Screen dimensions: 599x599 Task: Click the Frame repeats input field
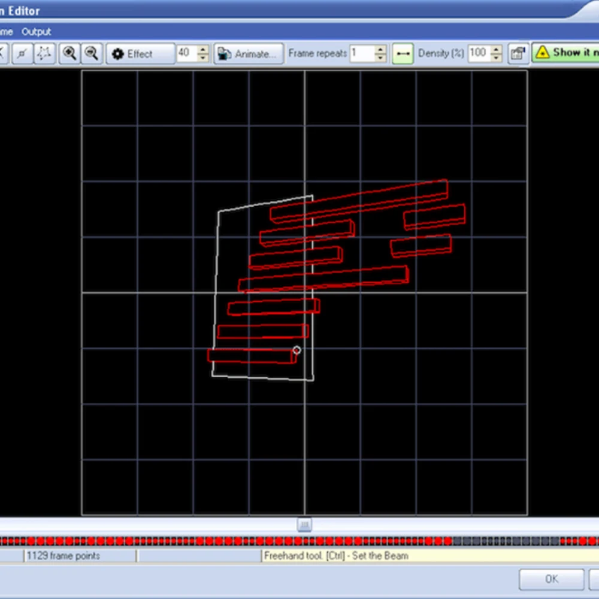tap(362, 53)
